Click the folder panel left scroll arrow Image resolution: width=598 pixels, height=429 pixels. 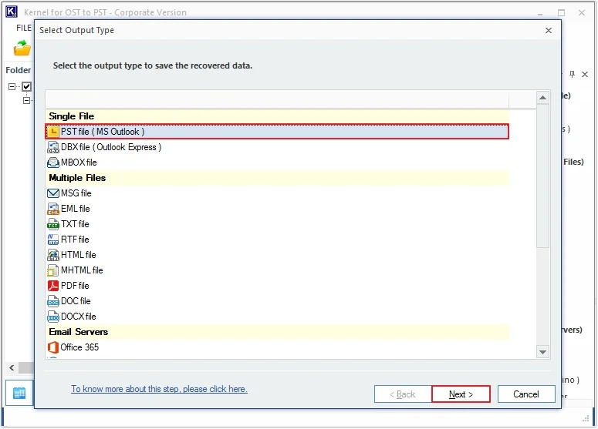(12, 367)
